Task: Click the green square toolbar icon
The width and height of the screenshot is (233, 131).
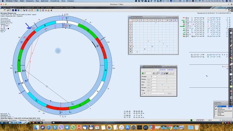Action: pyautogui.click(x=19, y=10)
